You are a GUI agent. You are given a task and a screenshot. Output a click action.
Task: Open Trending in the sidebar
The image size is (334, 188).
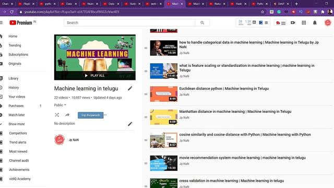pyautogui.click(x=15, y=45)
